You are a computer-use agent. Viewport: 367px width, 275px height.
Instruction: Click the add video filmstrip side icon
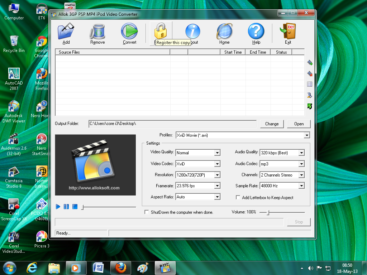click(310, 62)
